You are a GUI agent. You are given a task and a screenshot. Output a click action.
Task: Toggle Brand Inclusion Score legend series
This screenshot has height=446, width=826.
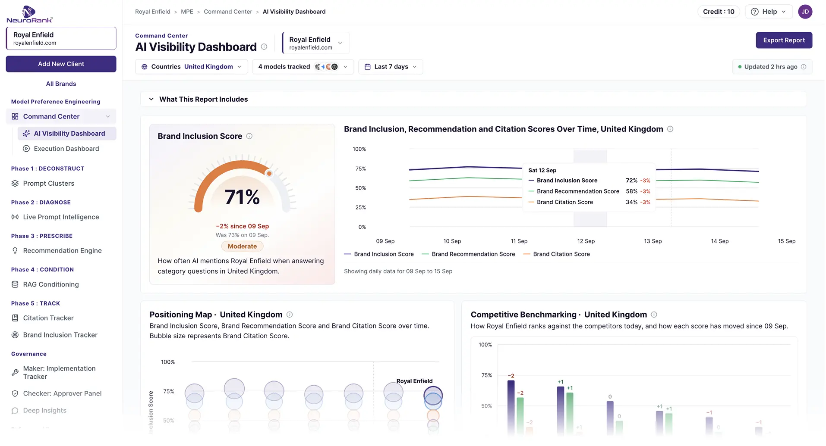379,254
